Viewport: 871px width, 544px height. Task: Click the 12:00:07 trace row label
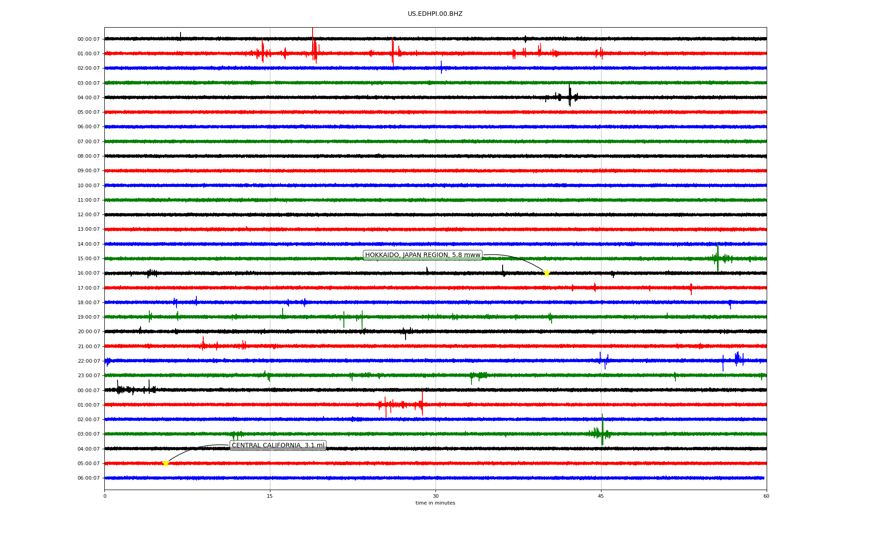click(x=88, y=215)
